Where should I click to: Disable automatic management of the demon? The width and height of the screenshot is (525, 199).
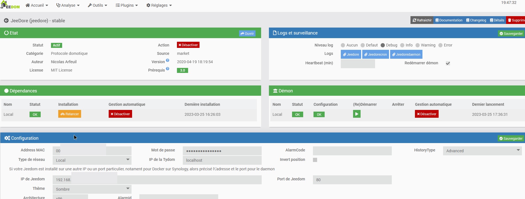coord(427,114)
